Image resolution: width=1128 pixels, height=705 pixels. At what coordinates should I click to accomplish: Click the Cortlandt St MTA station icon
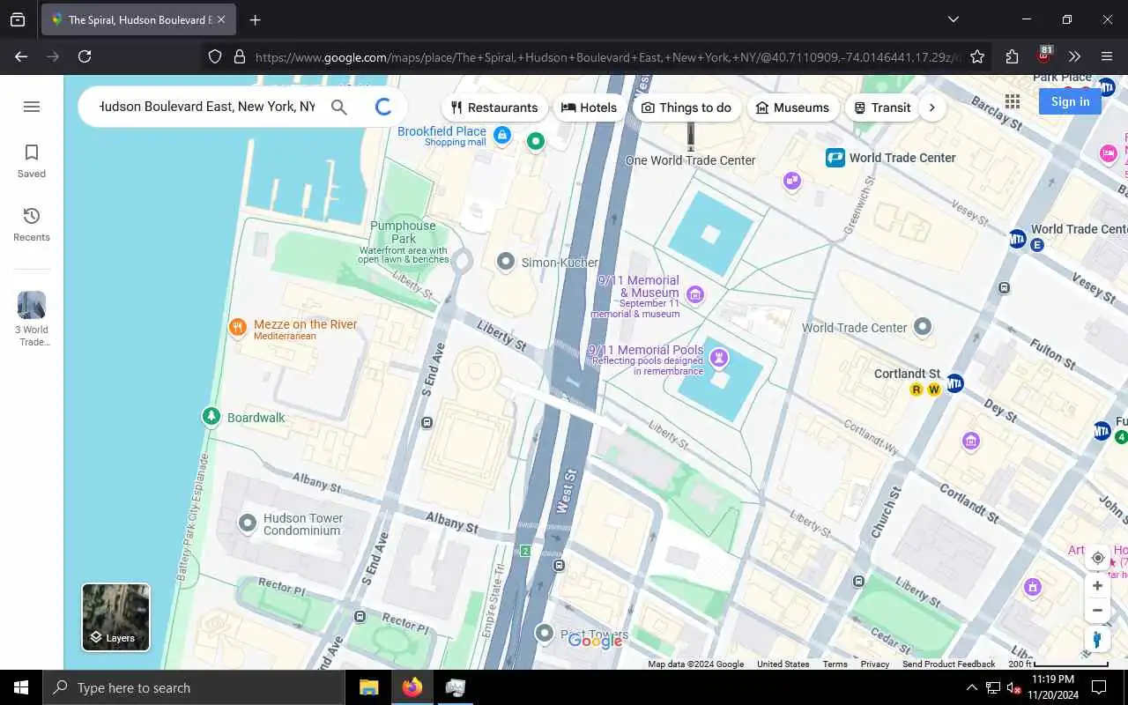point(954,383)
